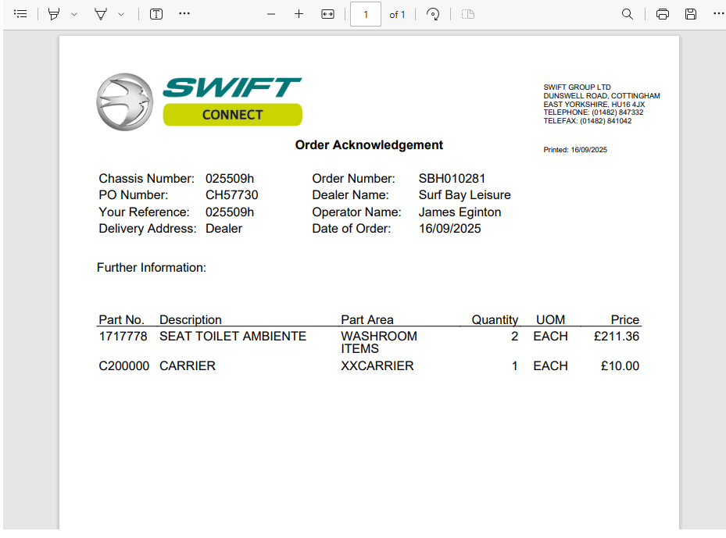This screenshot has height=538, width=726.
Task: Open the find search tool
Action: pos(627,14)
